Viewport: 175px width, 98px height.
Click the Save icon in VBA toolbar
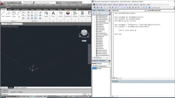point(101,8)
